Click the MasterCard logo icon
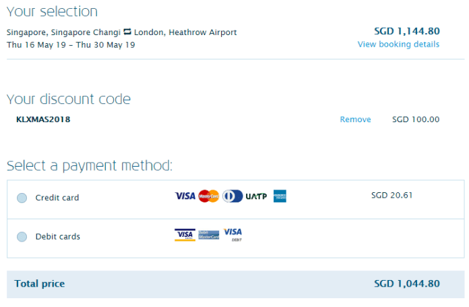 click(x=209, y=196)
